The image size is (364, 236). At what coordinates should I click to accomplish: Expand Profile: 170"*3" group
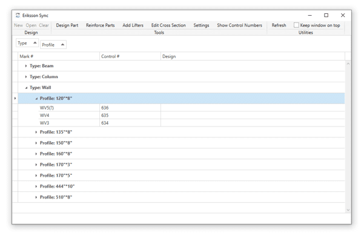point(36,165)
